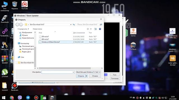Click Отмена to cancel
The image size is (179, 100).
tap(95, 76)
